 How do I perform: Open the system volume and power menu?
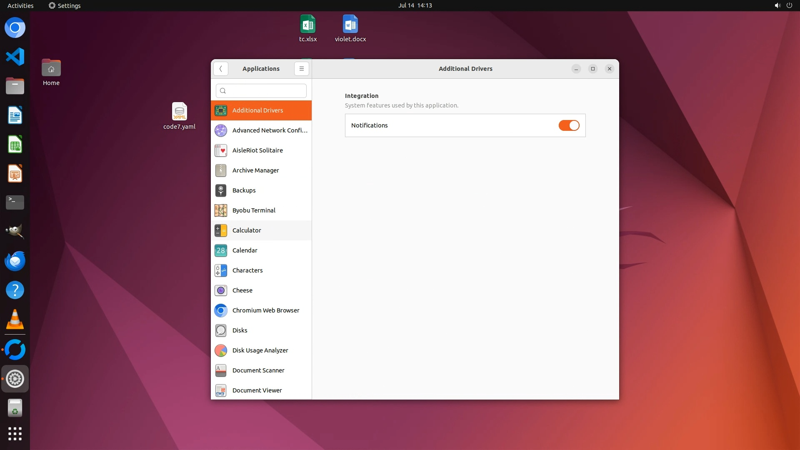[783, 5]
